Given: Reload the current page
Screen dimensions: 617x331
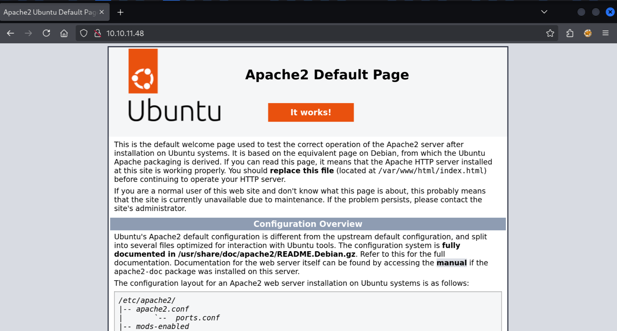Looking at the screenshot, I should click(x=47, y=33).
